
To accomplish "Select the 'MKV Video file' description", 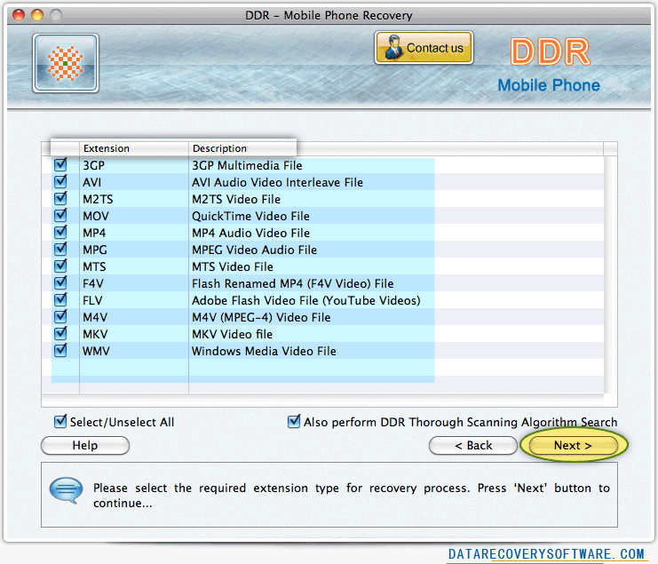I will pos(232,335).
